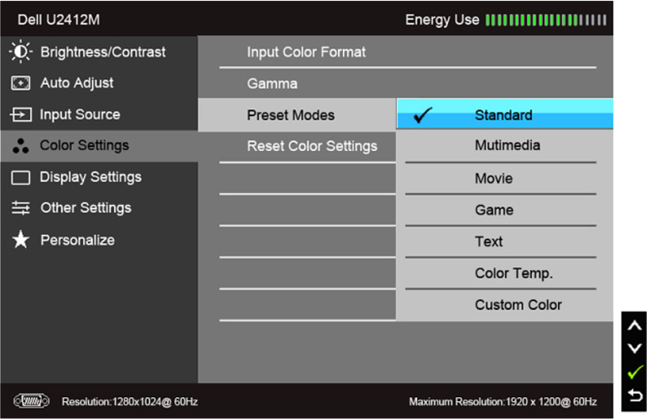Choose Reset Color Settings
647x419 pixels.
pos(297,146)
